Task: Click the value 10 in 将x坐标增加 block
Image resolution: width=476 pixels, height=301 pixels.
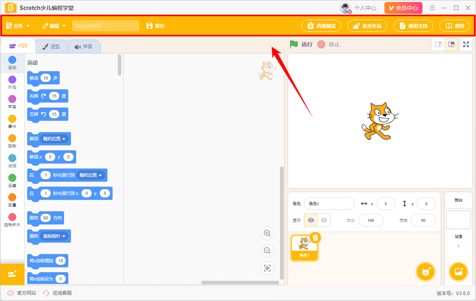Action: (60, 261)
